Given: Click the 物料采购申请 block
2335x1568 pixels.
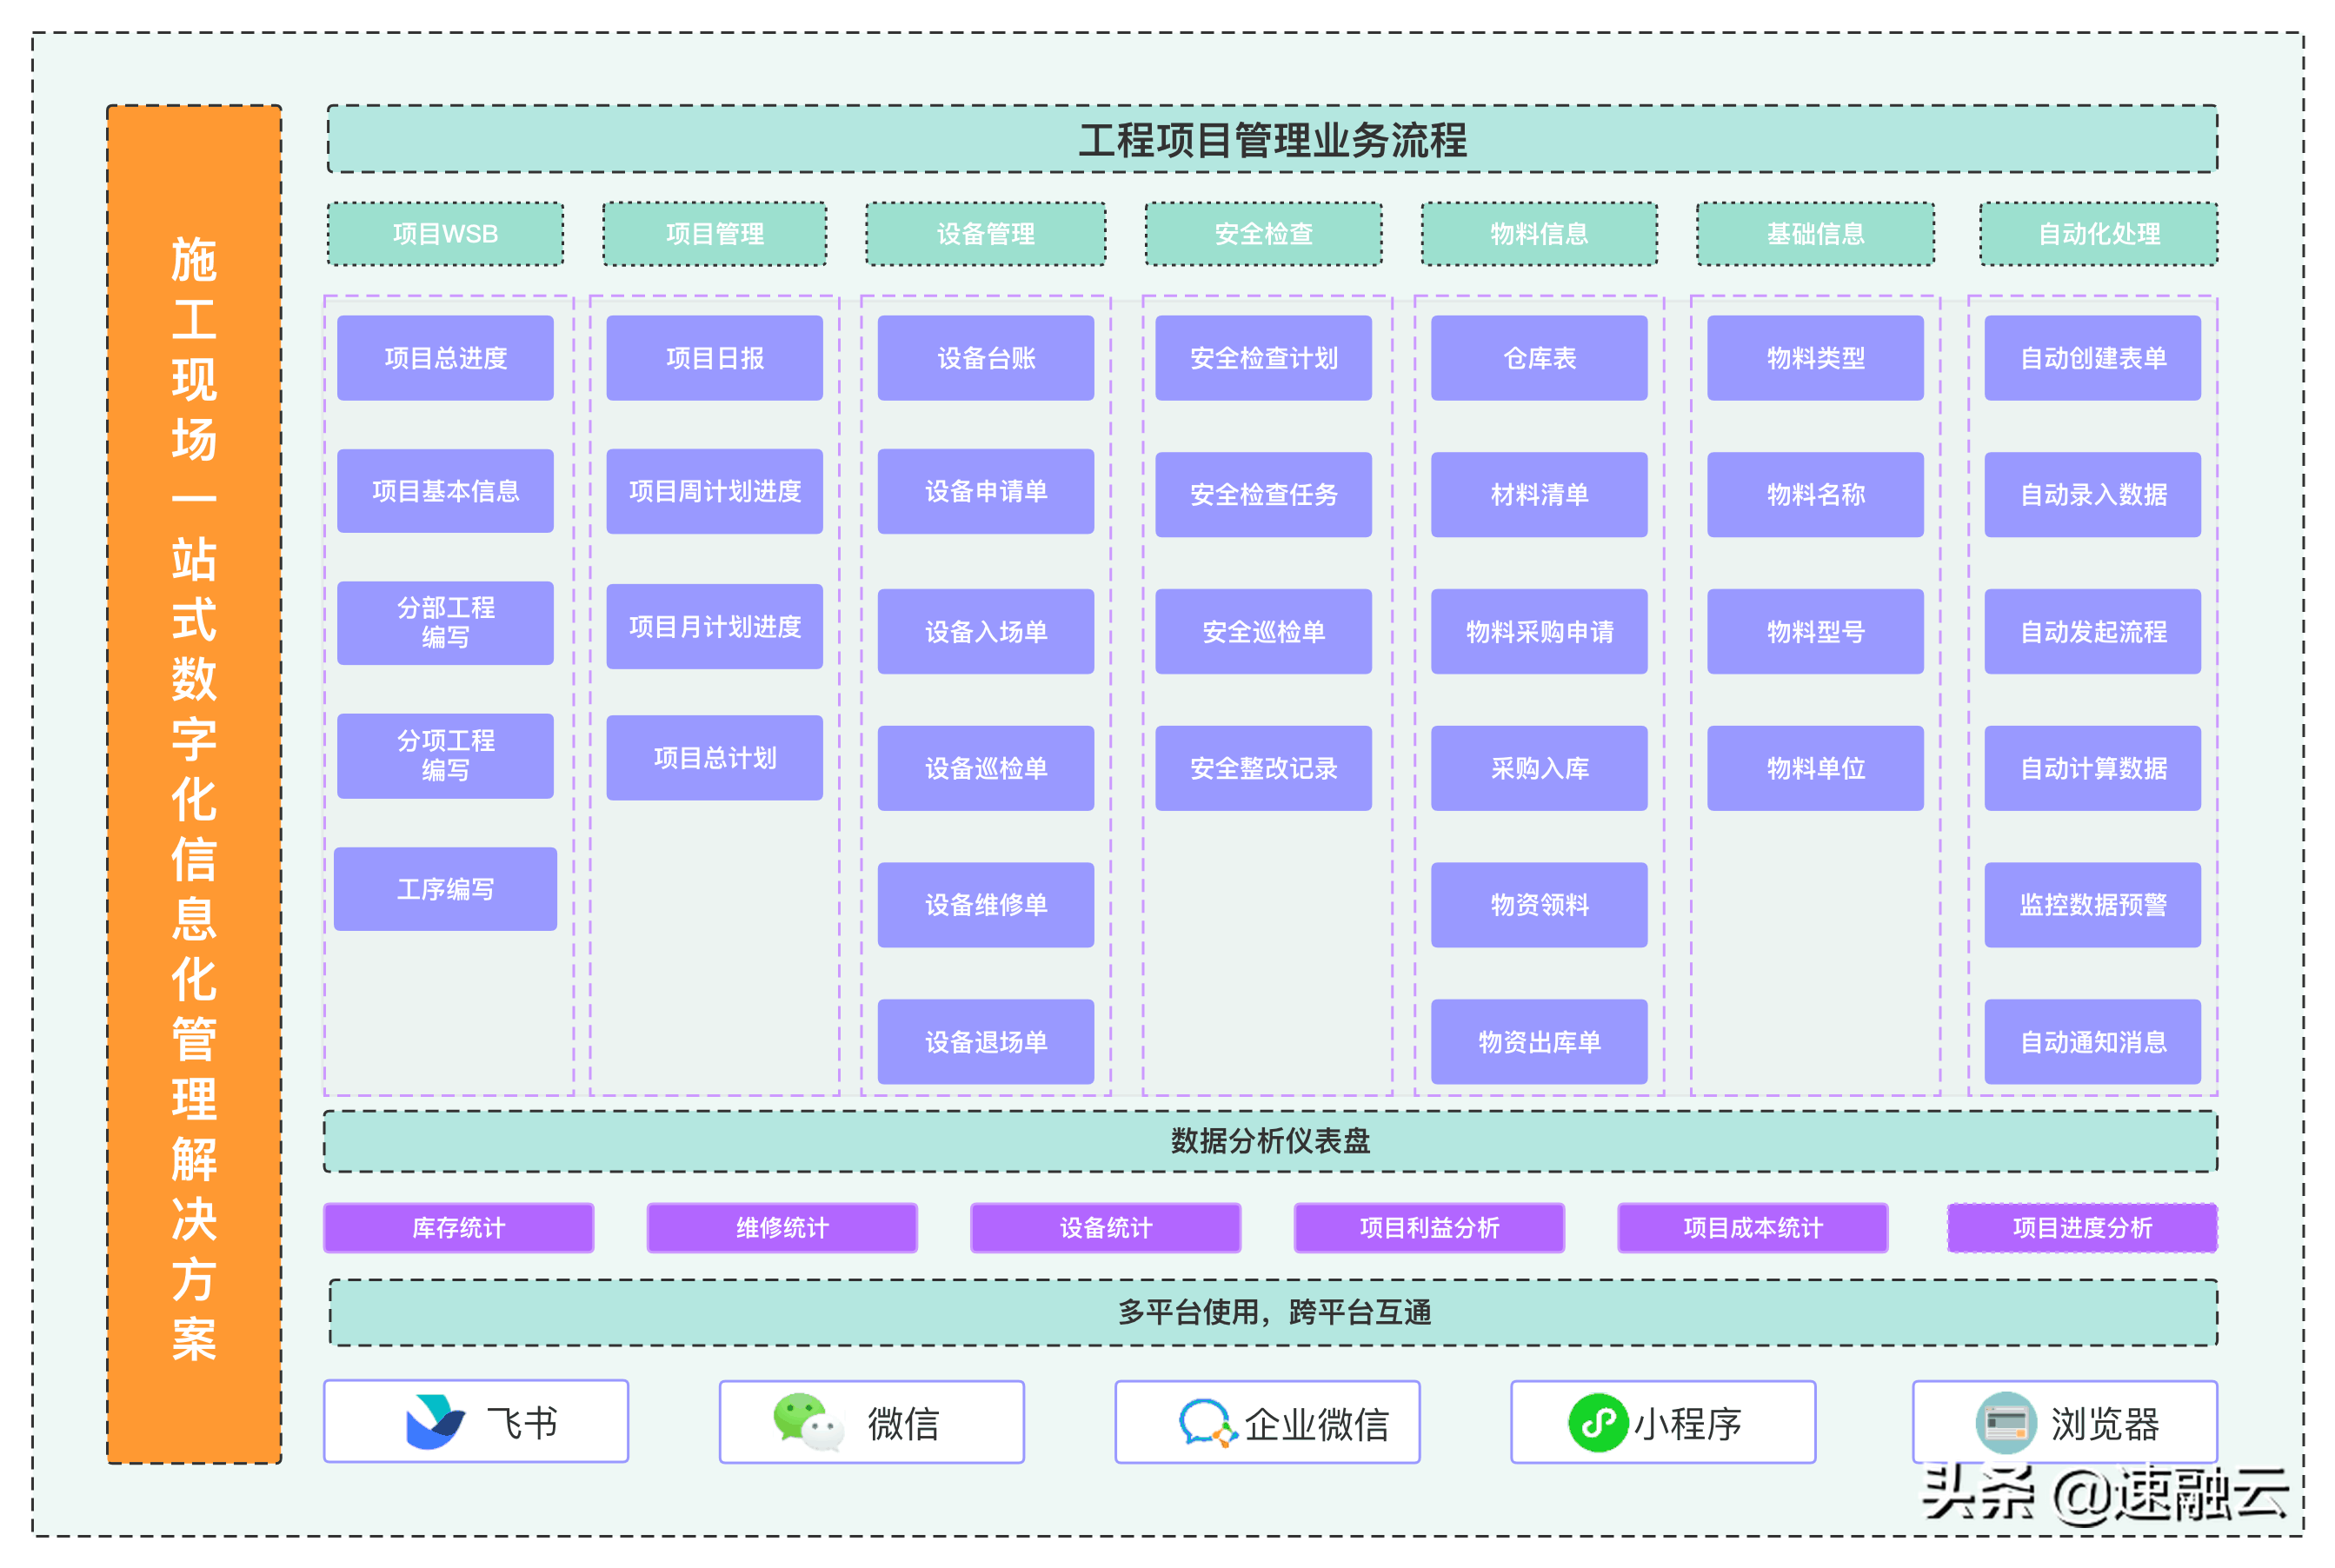Looking at the screenshot, I should (x=1539, y=631).
